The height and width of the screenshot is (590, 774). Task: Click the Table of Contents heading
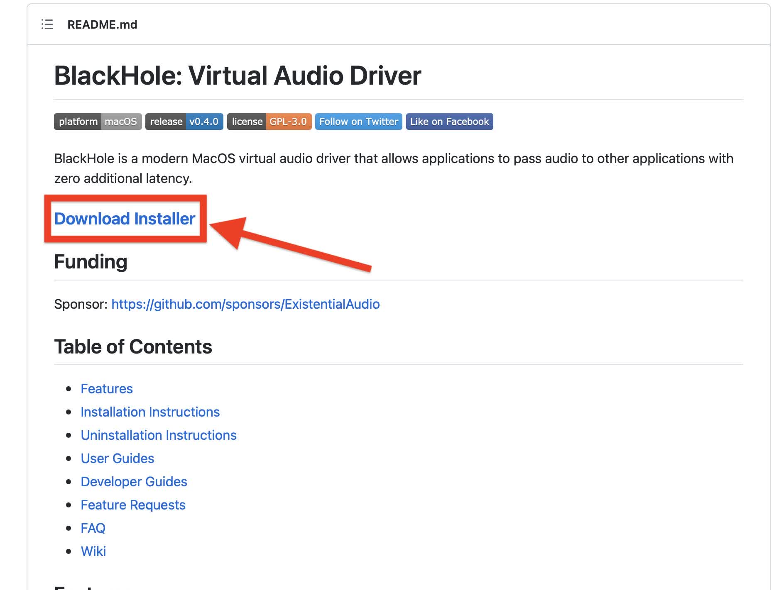point(133,346)
